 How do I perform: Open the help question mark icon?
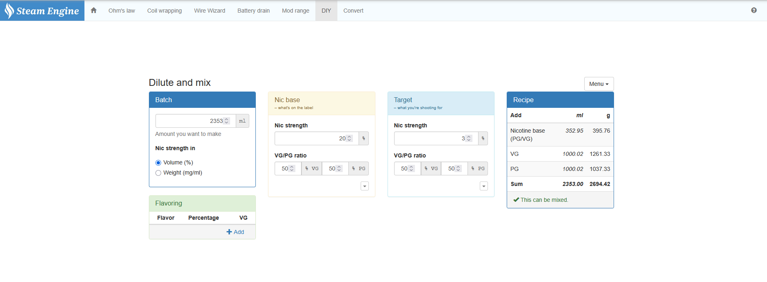tap(754, 11)
